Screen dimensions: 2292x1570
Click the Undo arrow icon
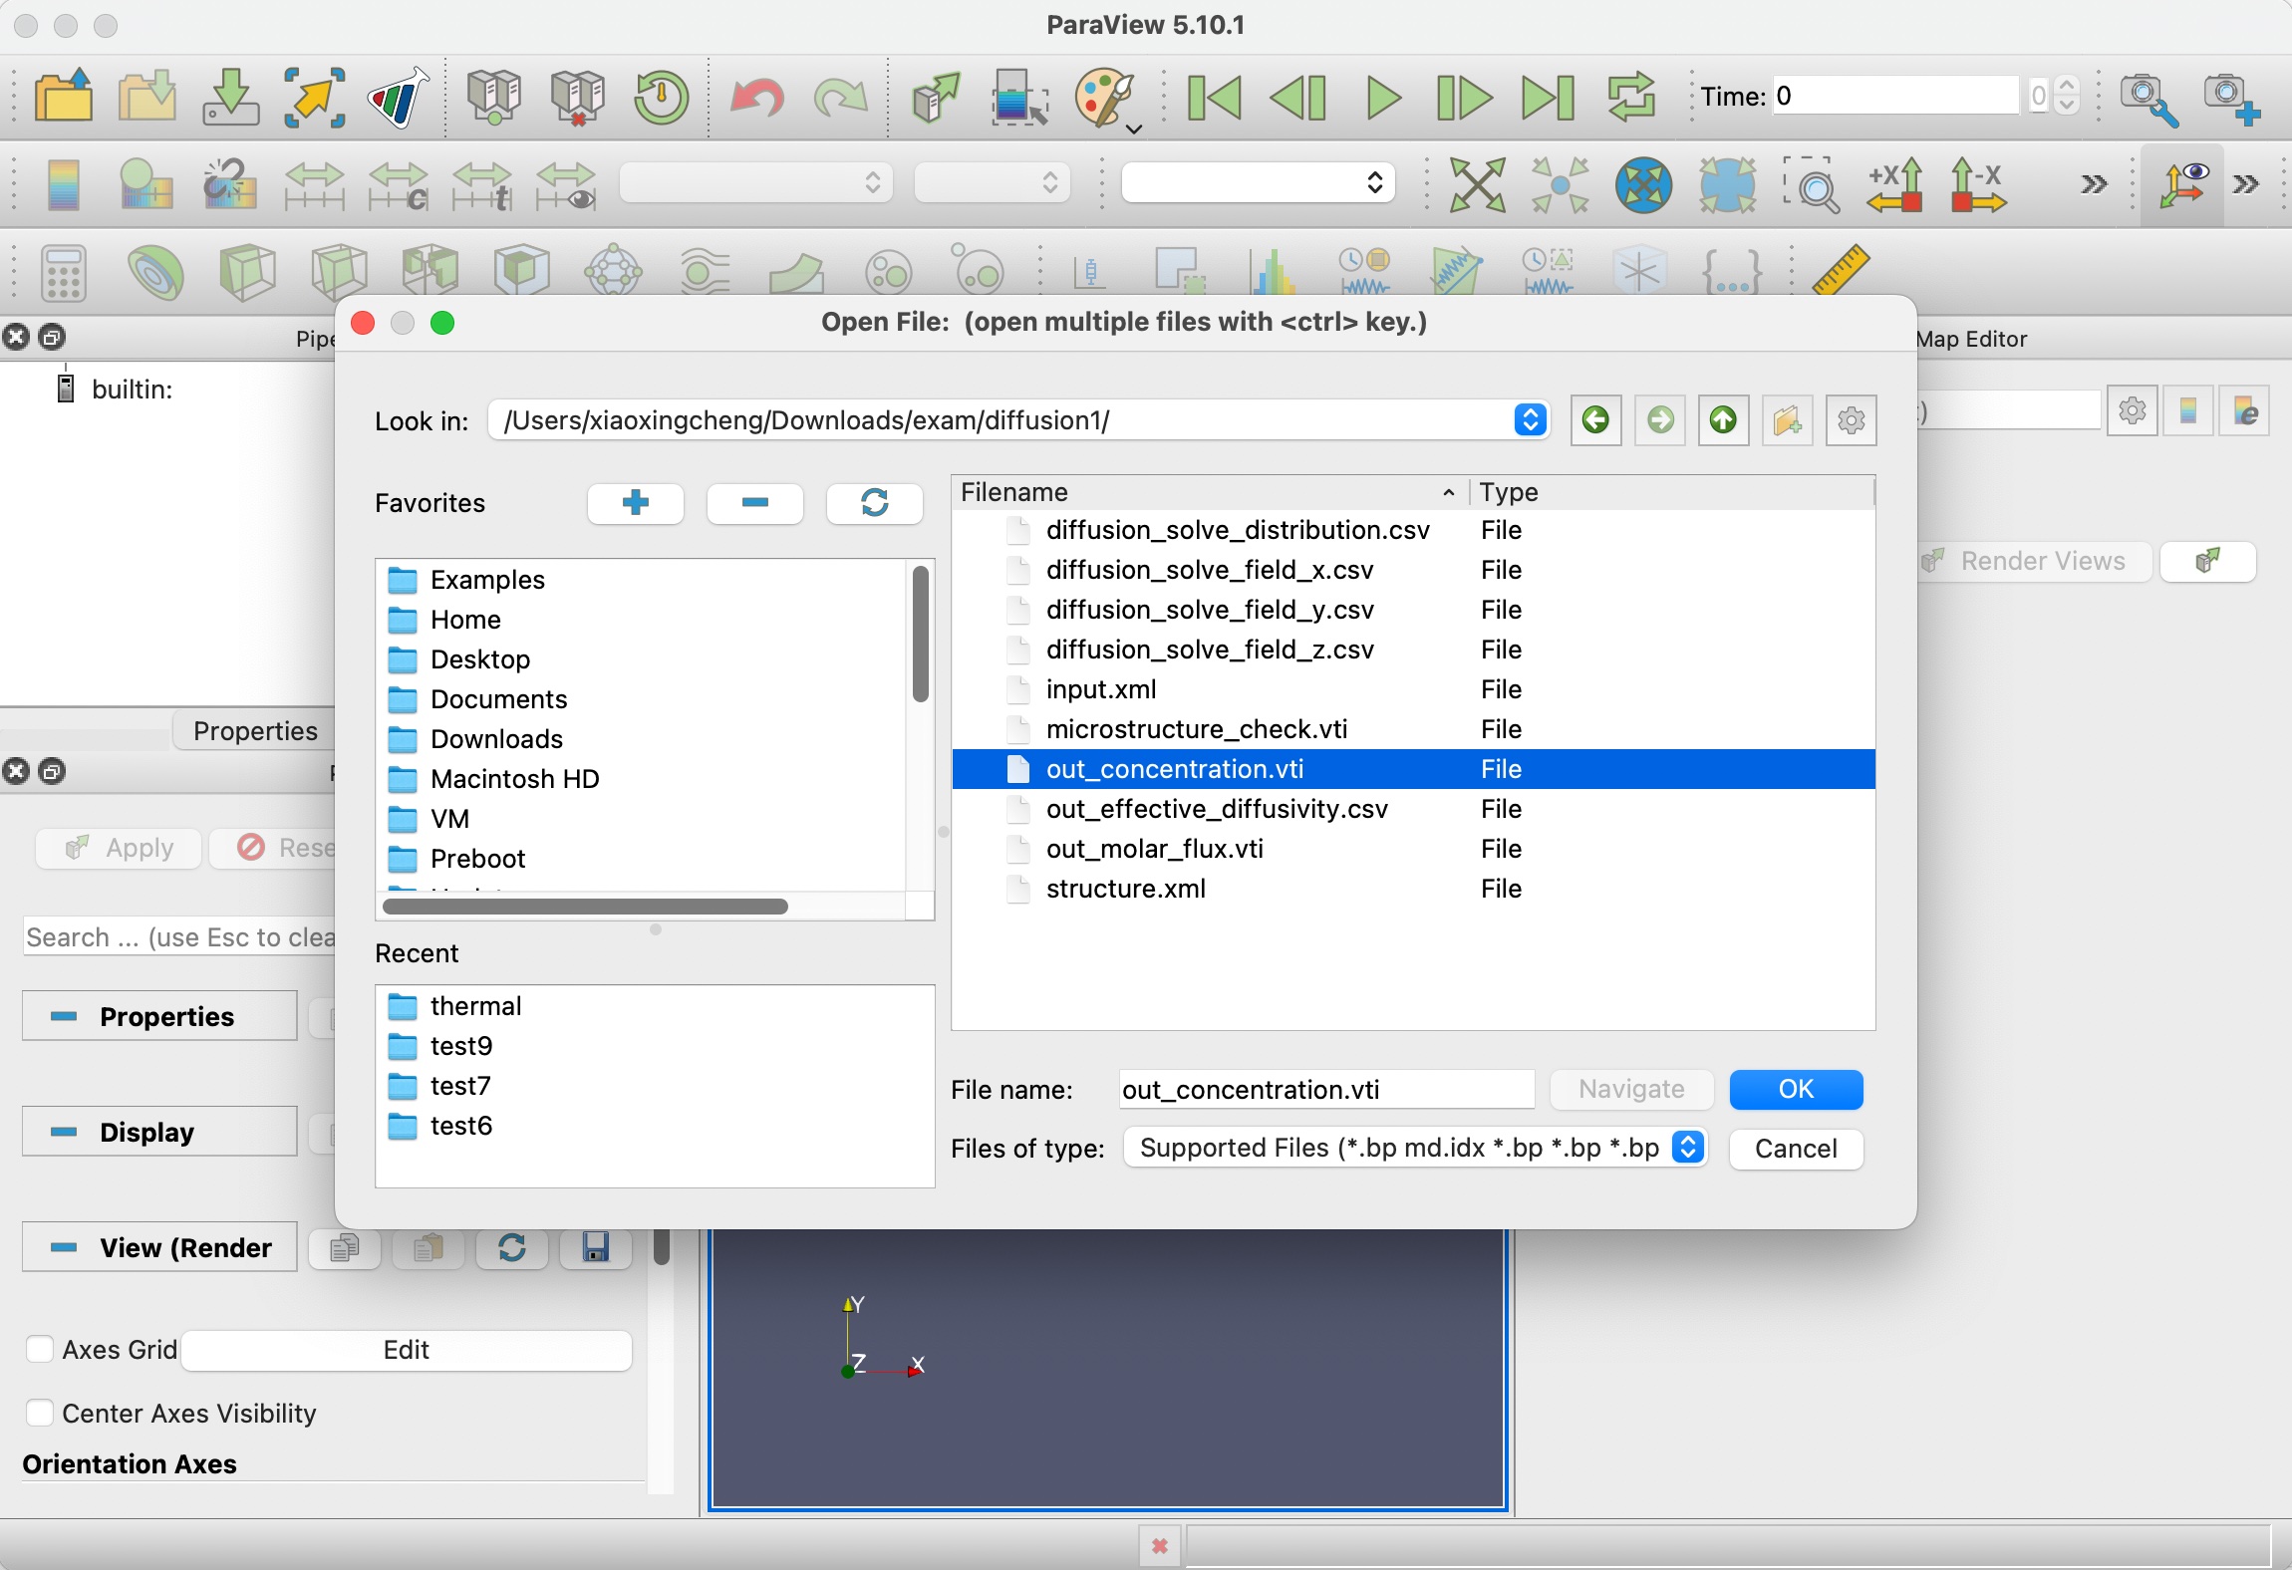click(756, 98)
